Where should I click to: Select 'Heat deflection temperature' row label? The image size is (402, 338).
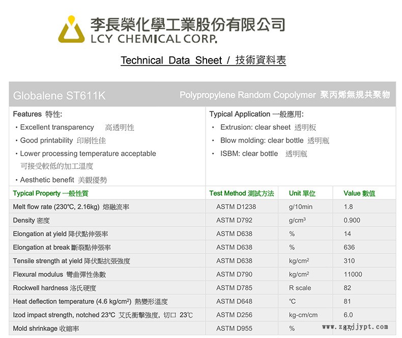90,301
